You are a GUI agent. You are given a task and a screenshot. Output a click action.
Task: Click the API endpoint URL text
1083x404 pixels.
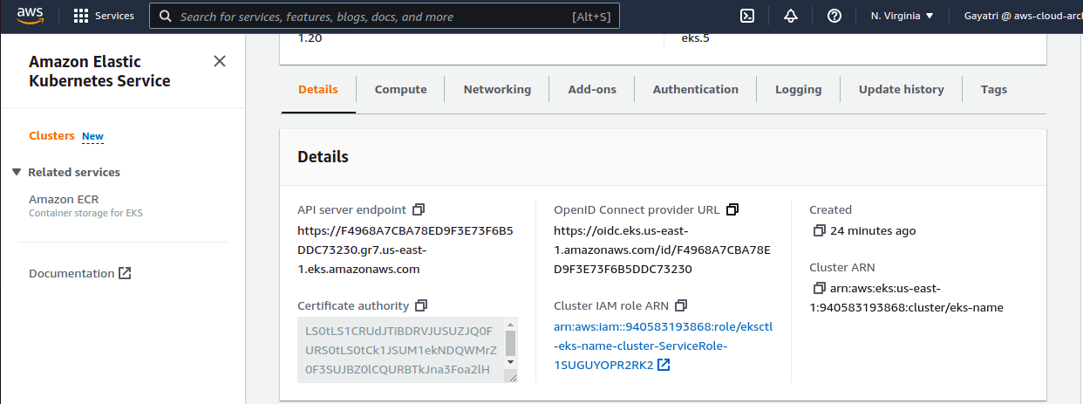[x=405, y=250]
